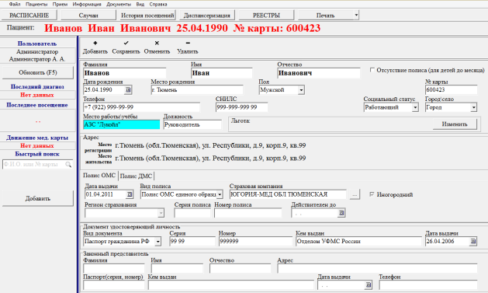Click the Место регистрации address text
This screenshot has height=293, width=488.
[x=210, y=145]
